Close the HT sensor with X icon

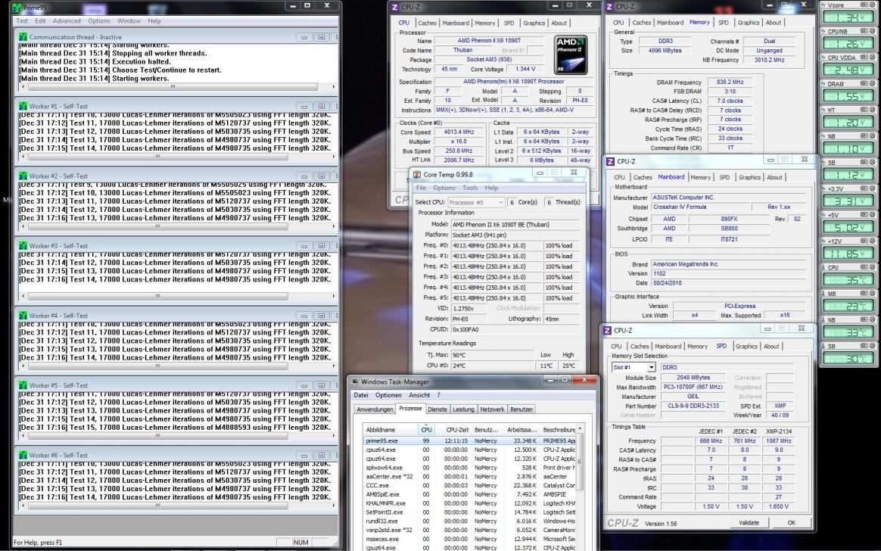click(873, 110)
